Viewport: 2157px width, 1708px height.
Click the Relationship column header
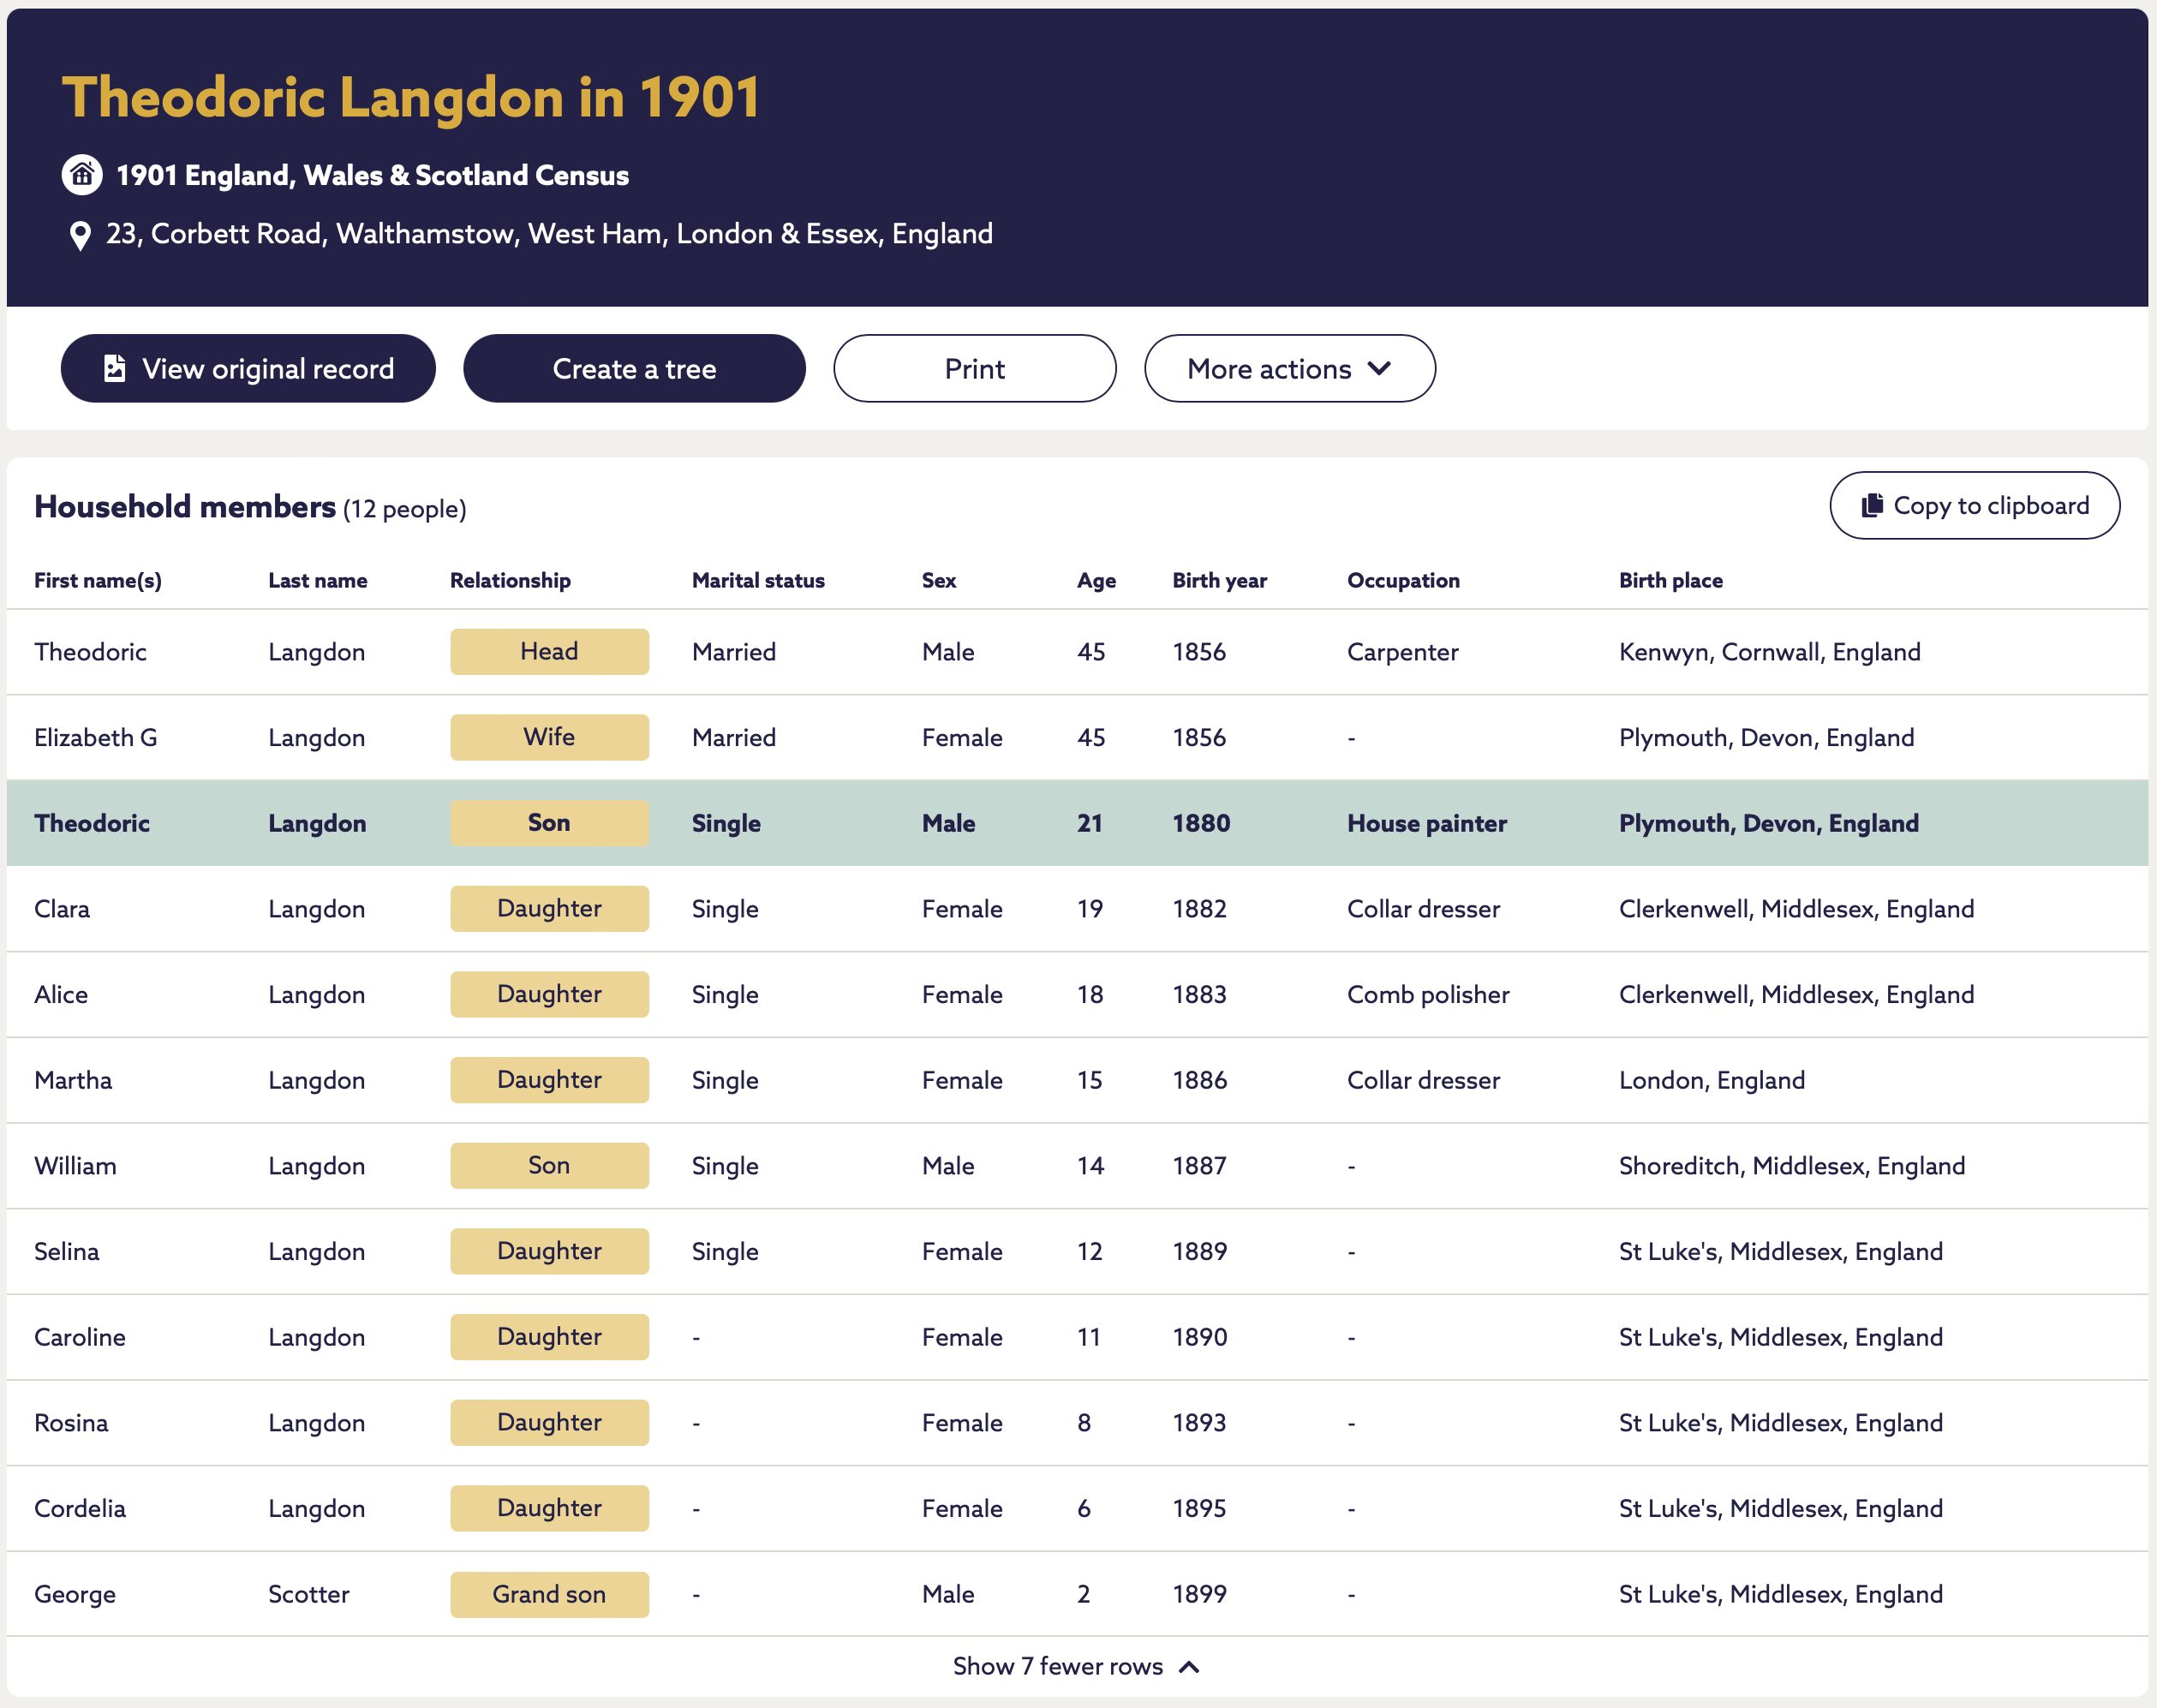[x=510, y=581]
